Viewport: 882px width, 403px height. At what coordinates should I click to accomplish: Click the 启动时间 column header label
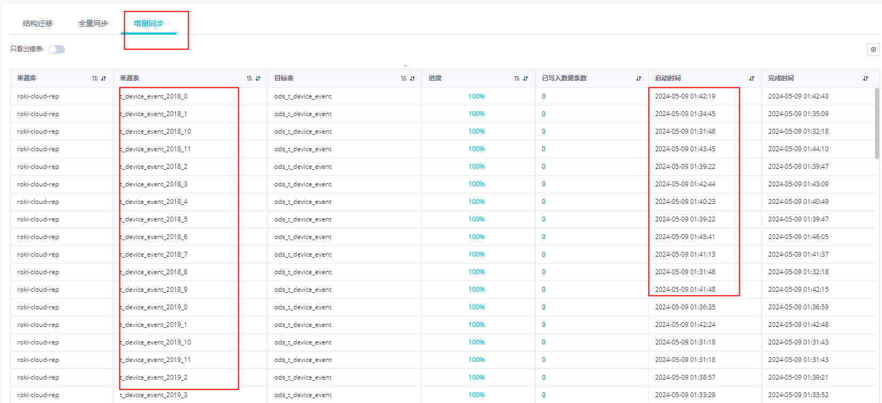[668, 78]
